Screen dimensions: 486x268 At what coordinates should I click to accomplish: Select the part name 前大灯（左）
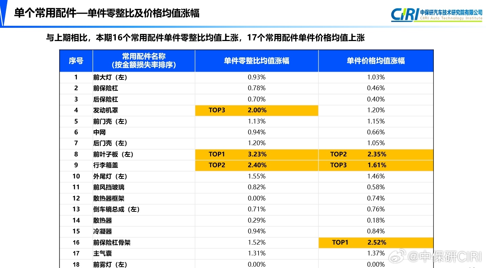(x=110, y=77)
